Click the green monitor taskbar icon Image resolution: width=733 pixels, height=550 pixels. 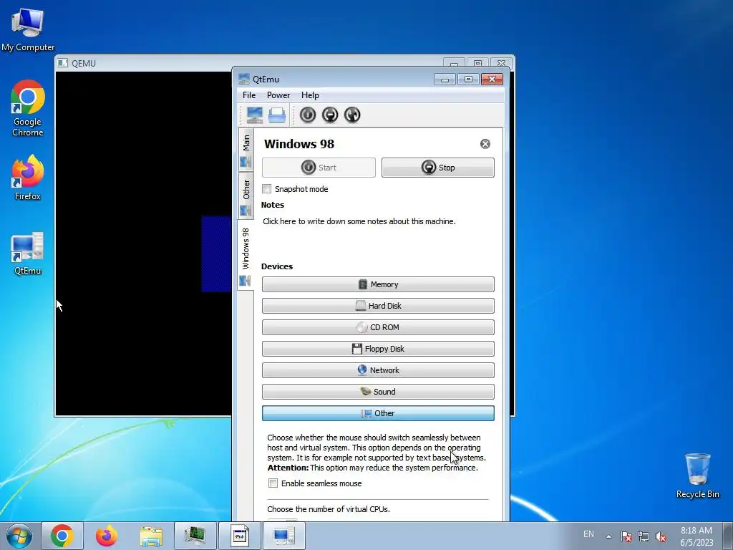pos(195,536)
